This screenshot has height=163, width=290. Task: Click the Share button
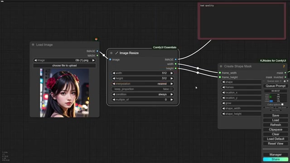point(275,159)
